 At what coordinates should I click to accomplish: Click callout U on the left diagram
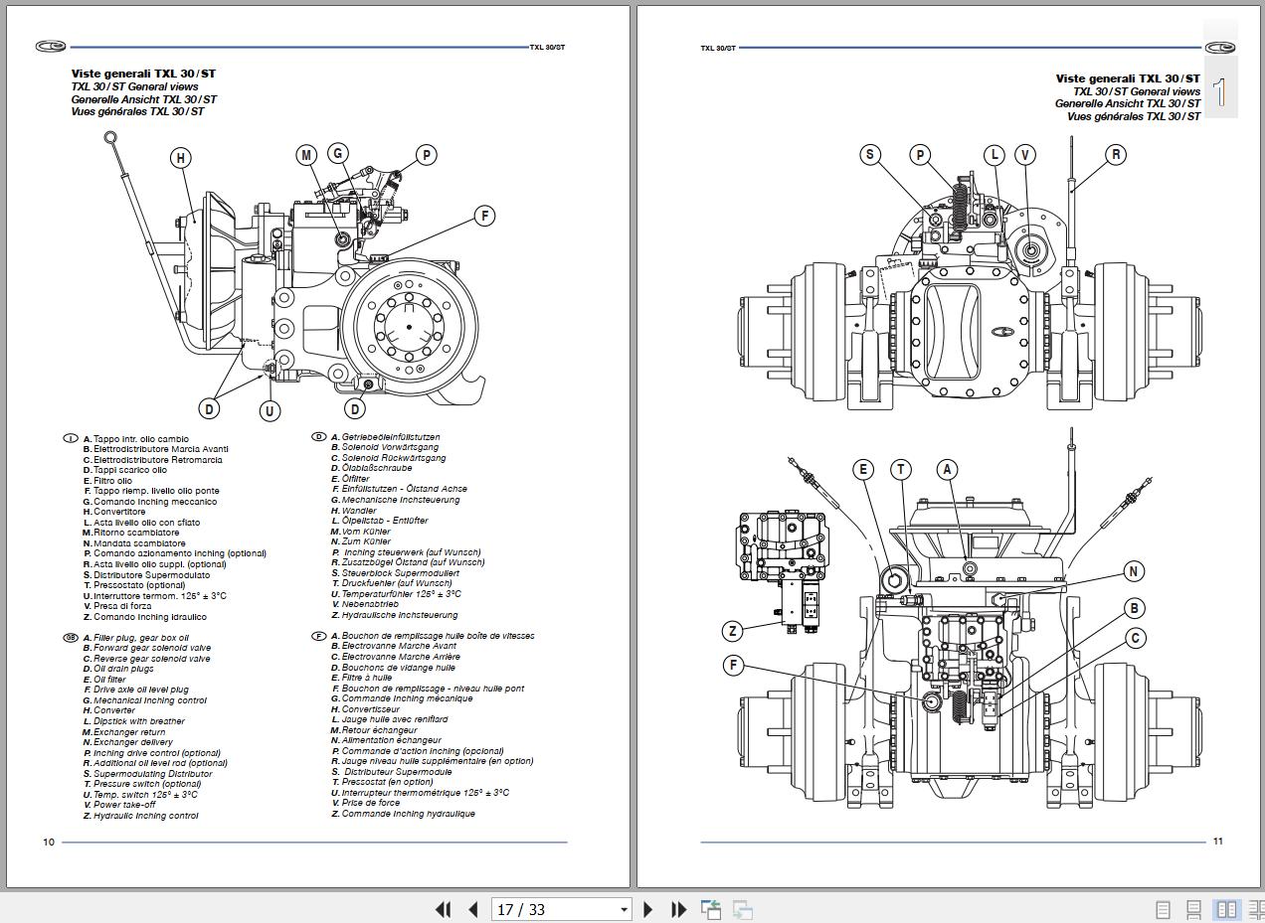coord(270,410)
